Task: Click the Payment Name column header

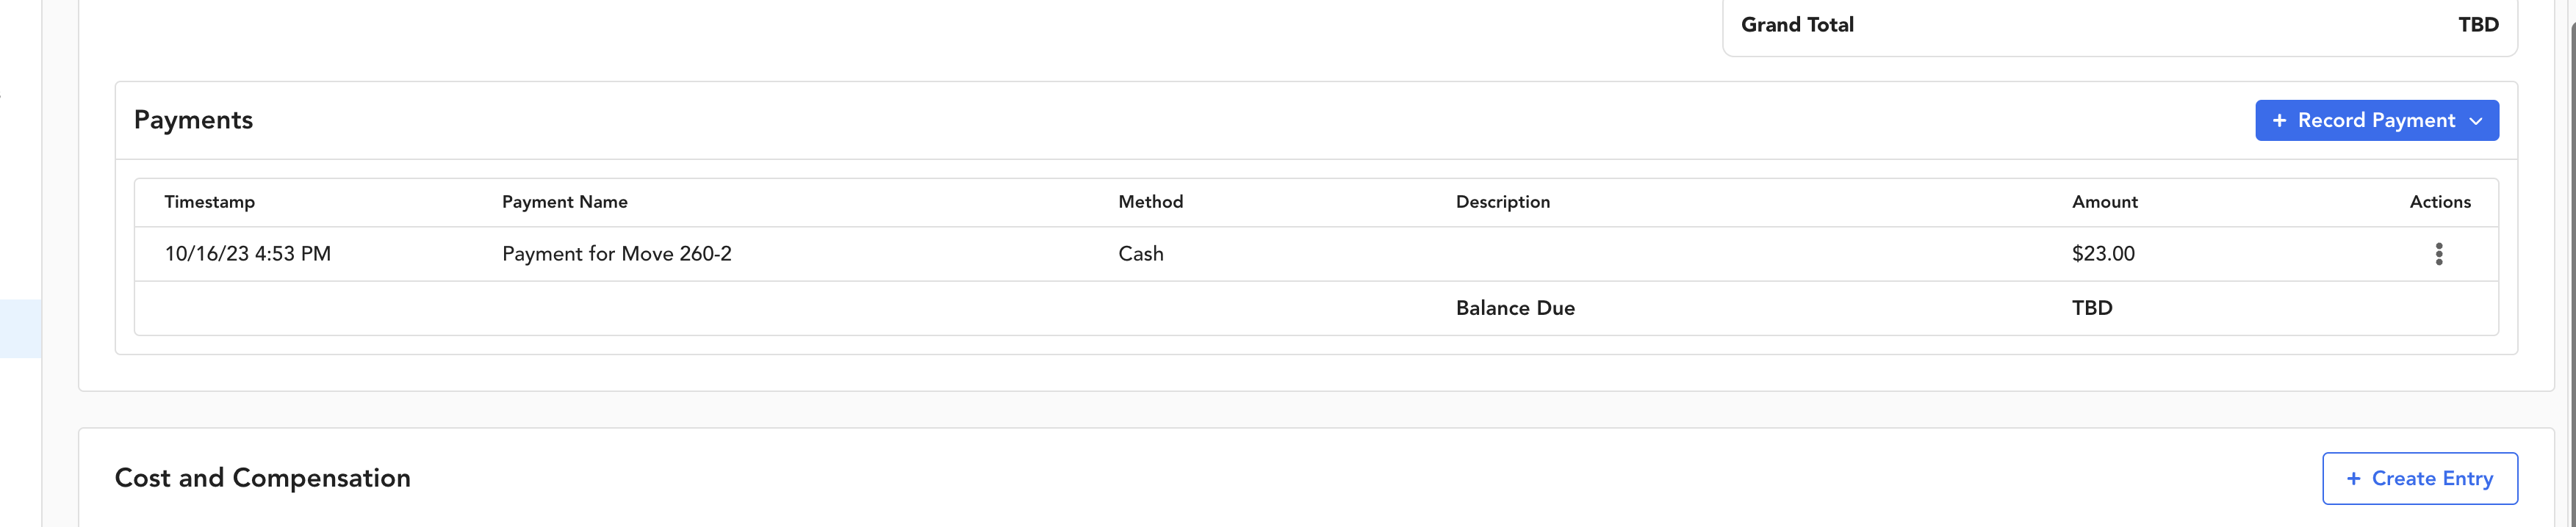Action: click(x=564, y=202)
